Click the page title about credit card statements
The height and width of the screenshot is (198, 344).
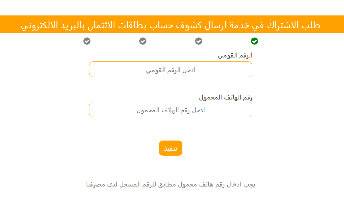(x=171, y=25)
